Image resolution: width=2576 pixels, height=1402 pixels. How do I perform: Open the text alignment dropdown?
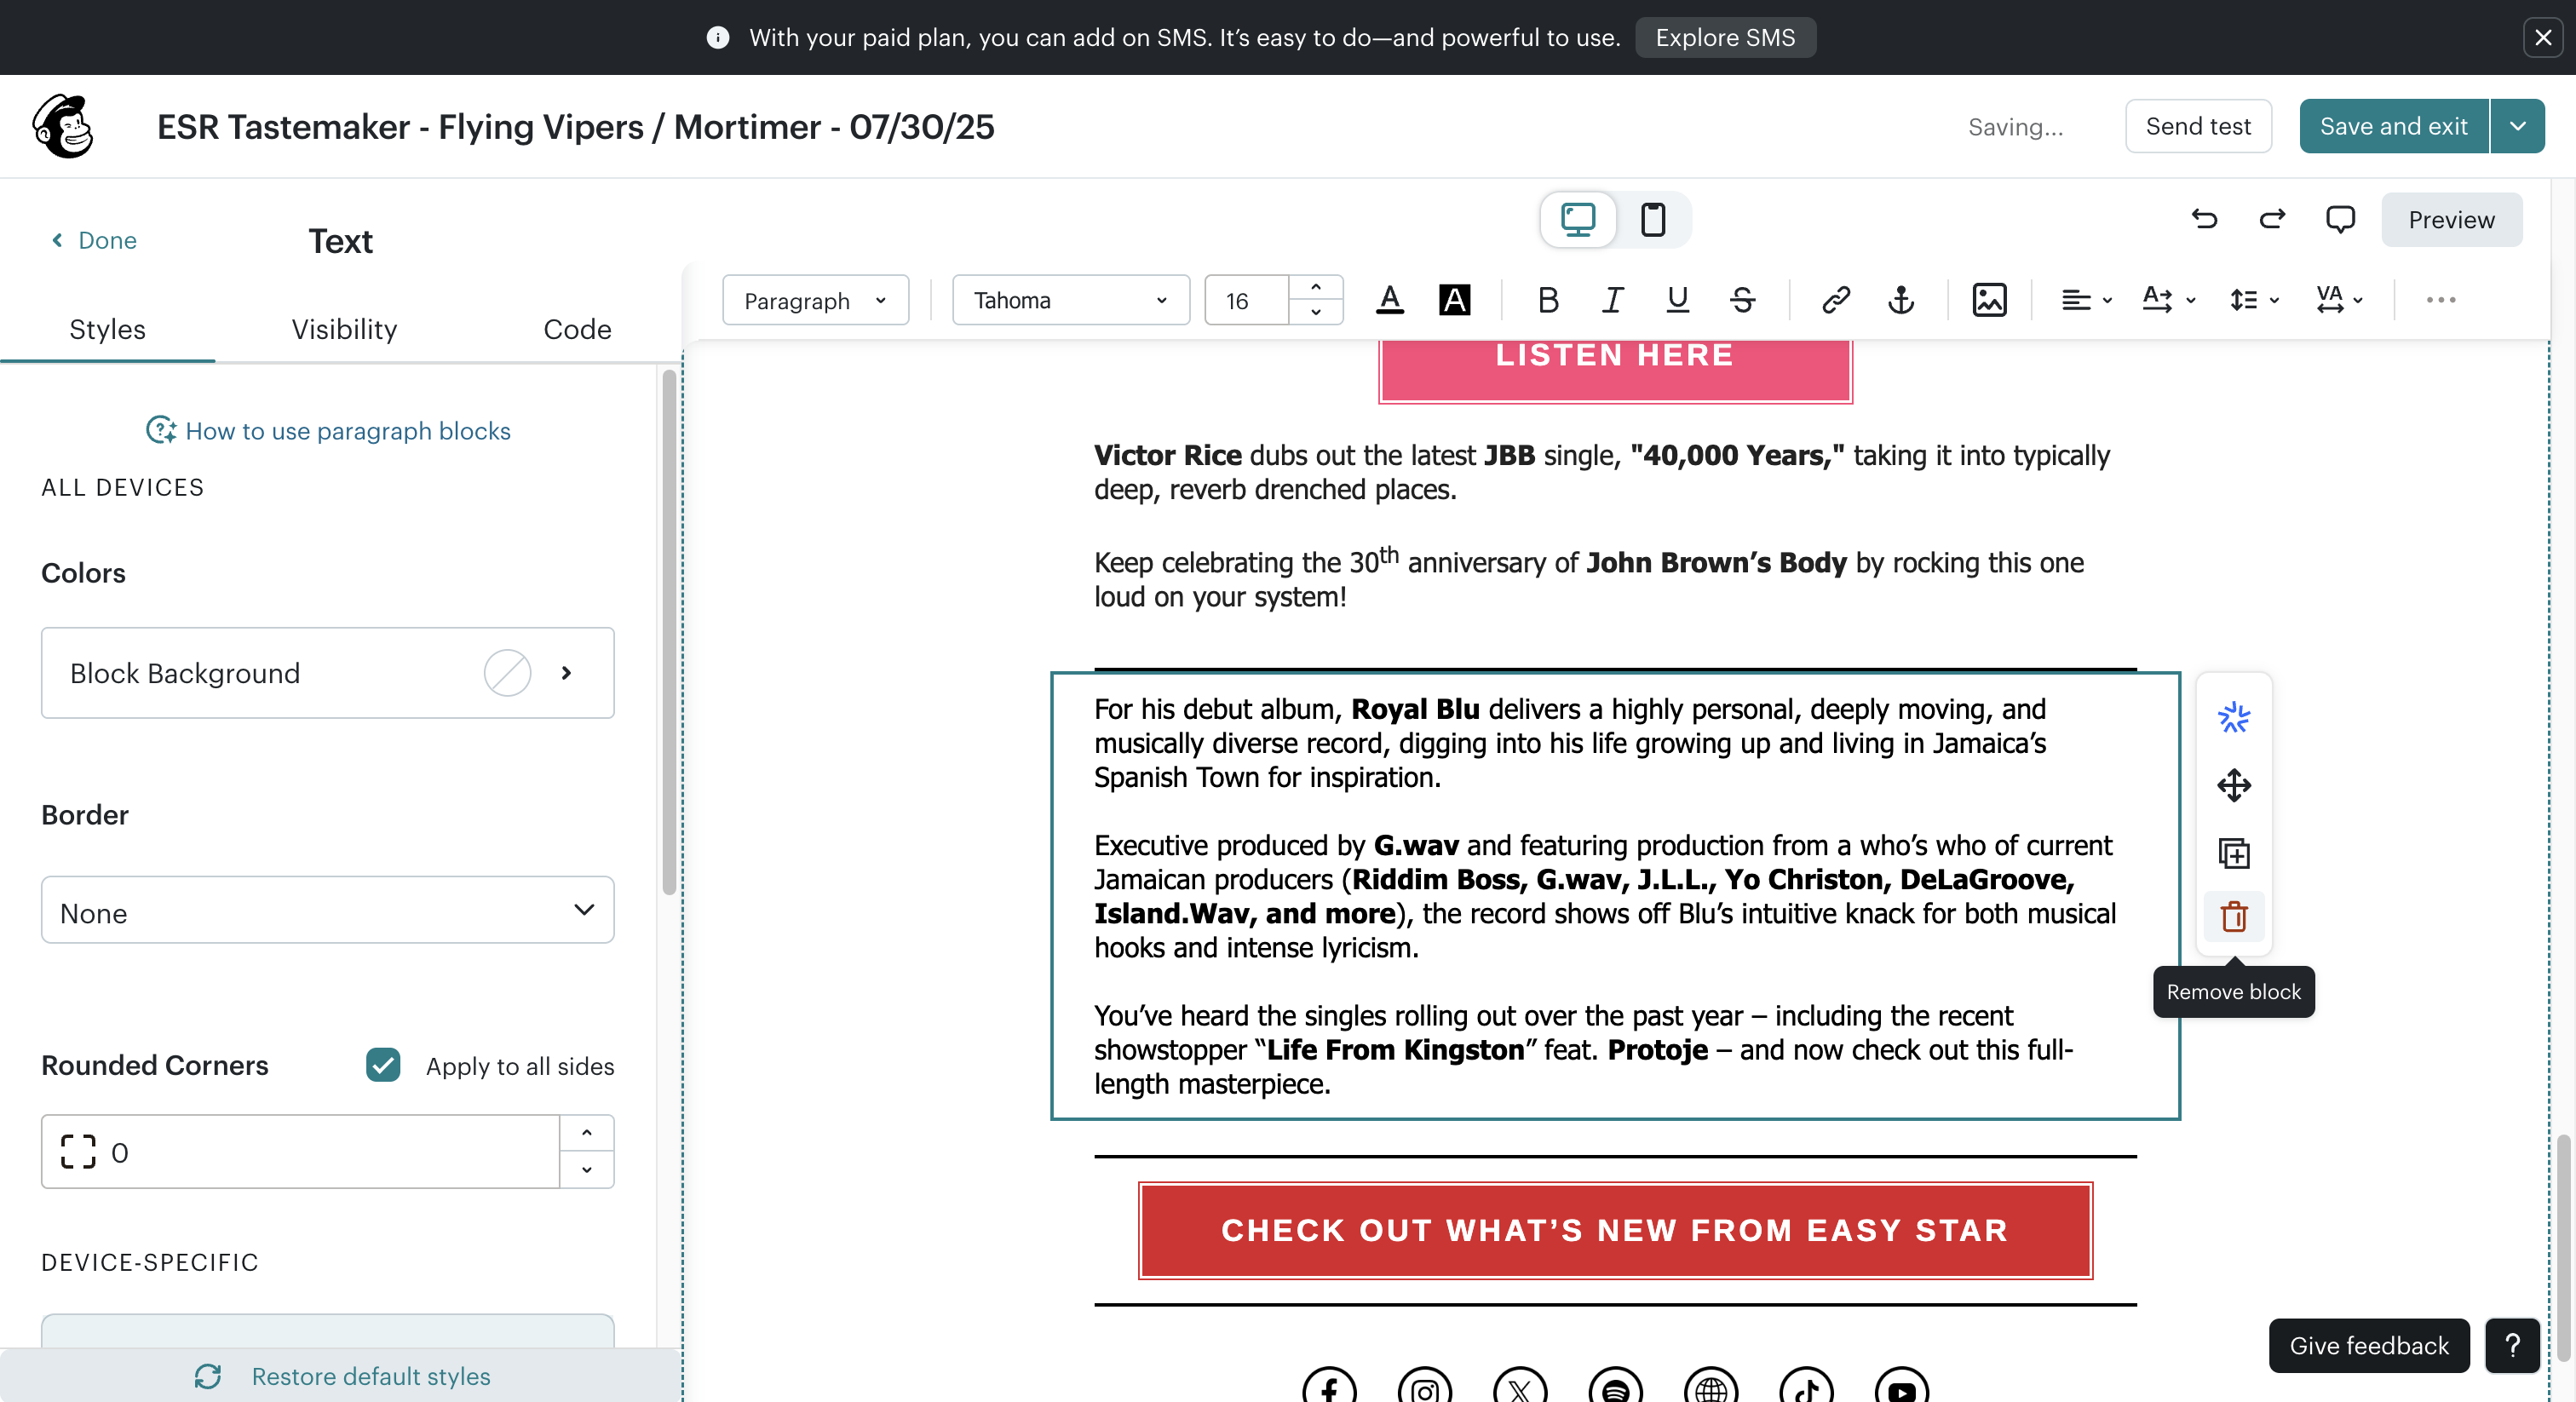[2086, 300]
